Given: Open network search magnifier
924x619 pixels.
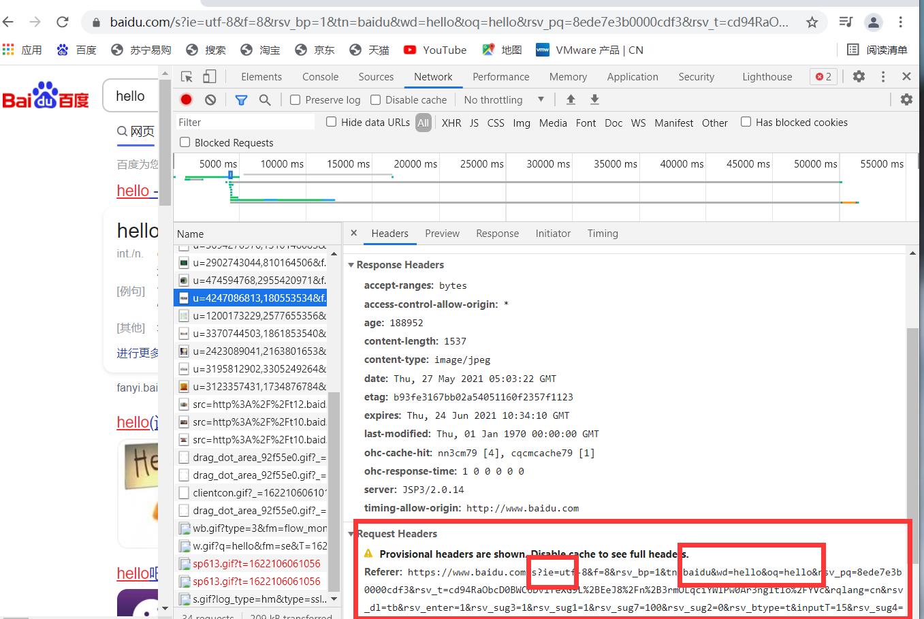Looking at the screenshot, I should [265, 99].
